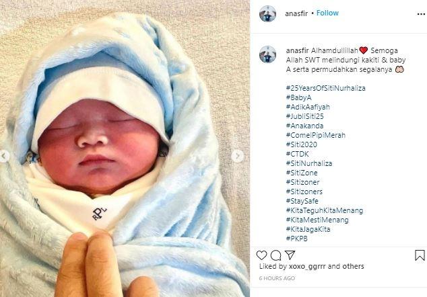
Task: Open the 6 HOURS AGO timestamp
Action: pos(277,278)
